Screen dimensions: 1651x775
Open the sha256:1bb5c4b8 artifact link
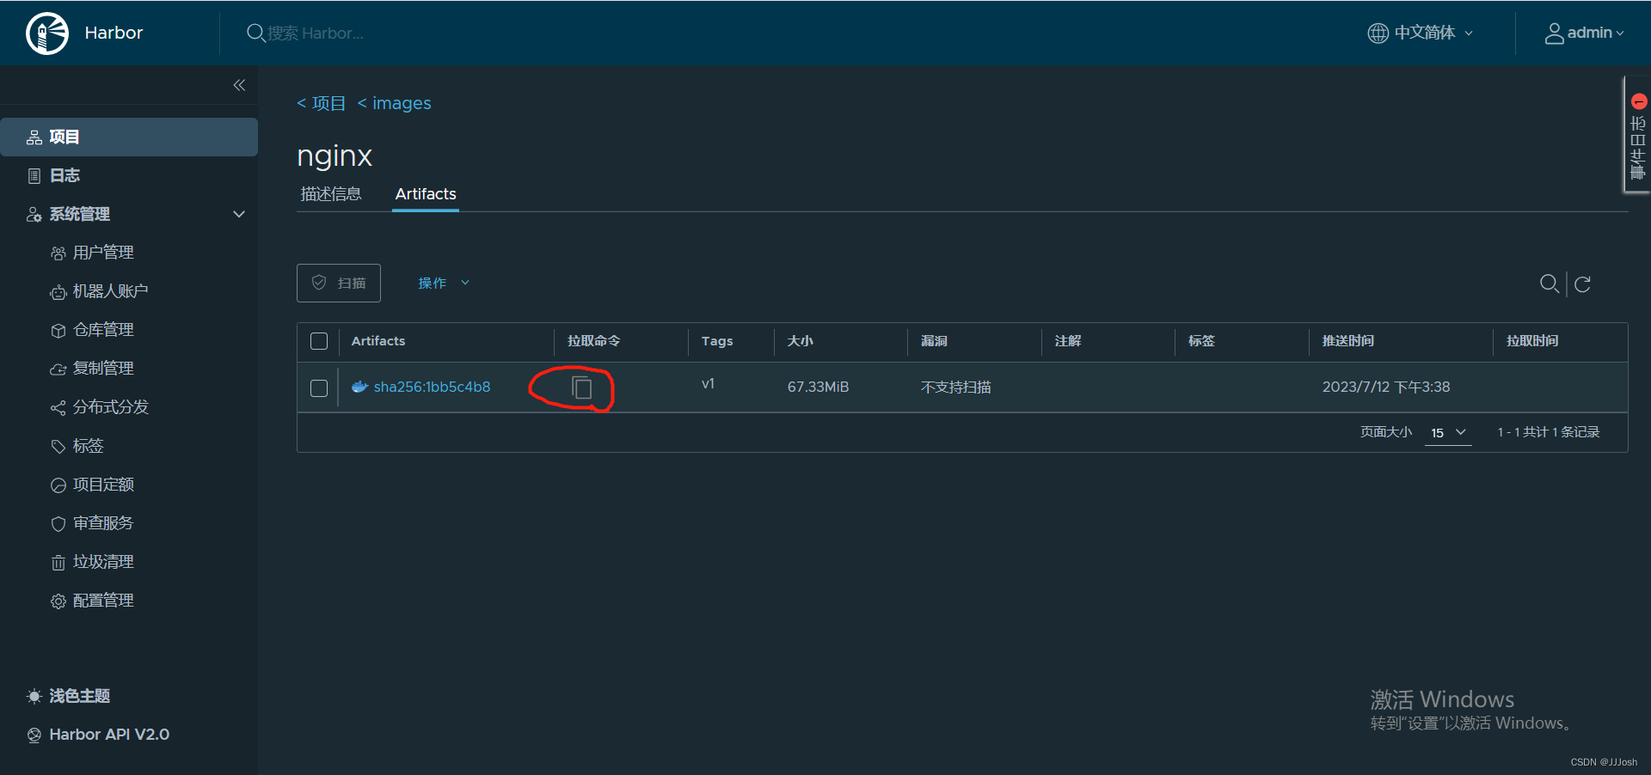pos(432,387)
